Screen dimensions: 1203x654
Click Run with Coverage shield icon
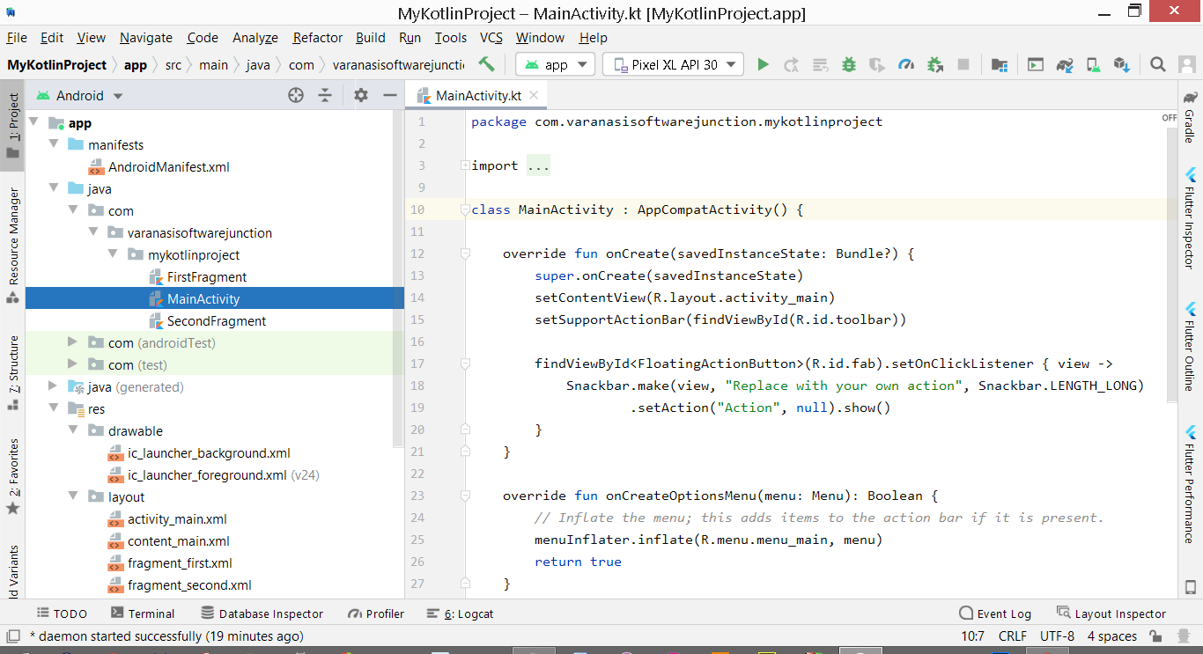877,64
